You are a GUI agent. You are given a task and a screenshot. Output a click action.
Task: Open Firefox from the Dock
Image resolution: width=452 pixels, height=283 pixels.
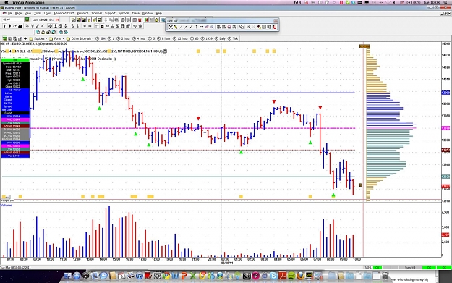(x=300, y=276)
